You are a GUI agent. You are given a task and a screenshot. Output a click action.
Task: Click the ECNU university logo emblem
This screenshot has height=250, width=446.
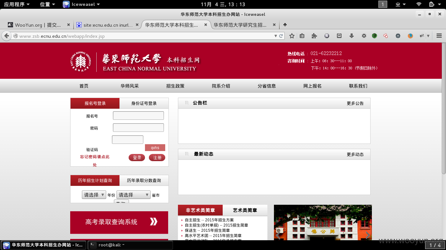(x=80, y=62)
